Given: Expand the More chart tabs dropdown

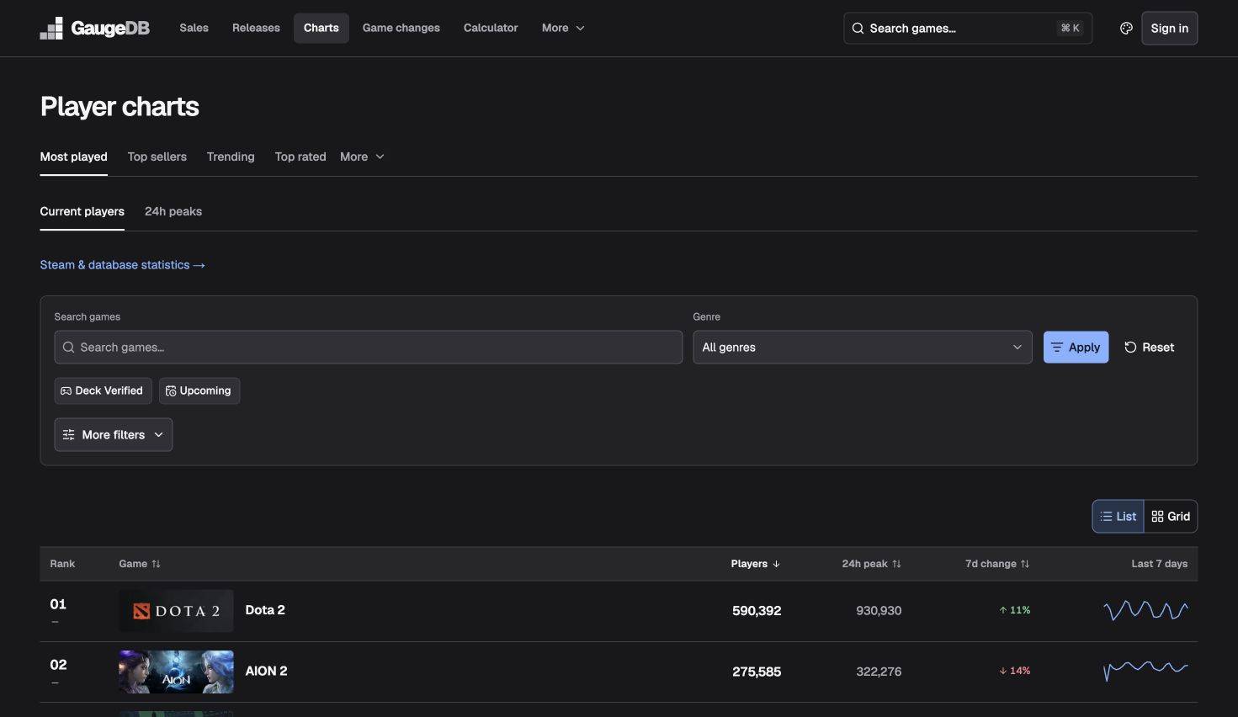Looking at the screenshot, I should tap(362, 157).
